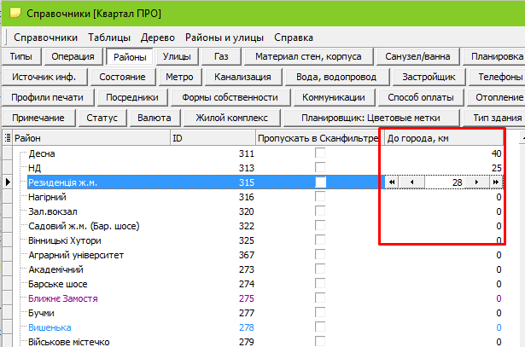Viewport: 525px width, 347px height.
Task: Click the current row indicator arrow
Action: (9, 182)
